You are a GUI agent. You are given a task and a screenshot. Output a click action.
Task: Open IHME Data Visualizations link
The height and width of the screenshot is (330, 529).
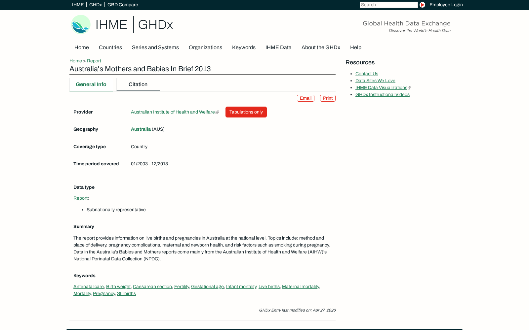[381, 88]
